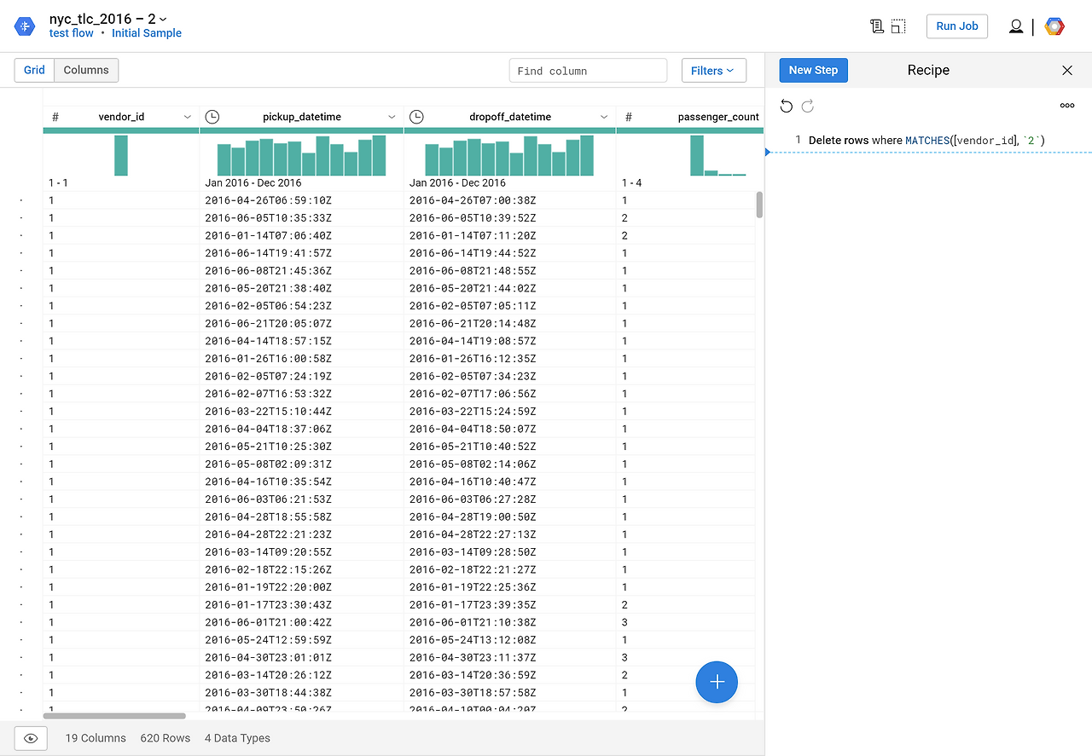Click the Google Cloud hexagon icon
The width and height of the screenshot is (1092, 756).
1055,26
